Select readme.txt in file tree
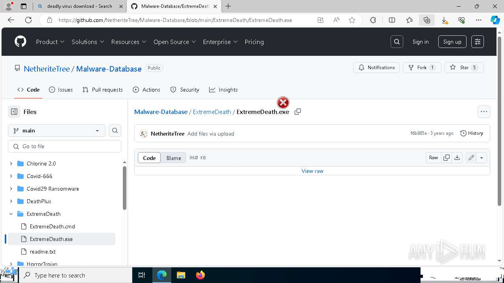Image resolution: width=504 pixels, height=283 pixels. (43, 252)
